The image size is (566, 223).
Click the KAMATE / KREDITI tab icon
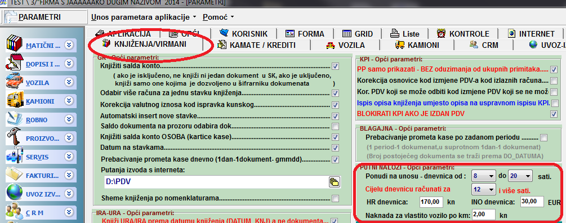[x=222, y=45]
